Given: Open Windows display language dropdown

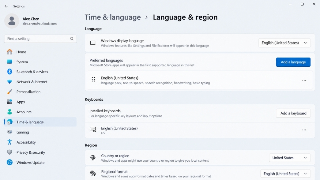Looking at the screenshot, I should (284, 43).
